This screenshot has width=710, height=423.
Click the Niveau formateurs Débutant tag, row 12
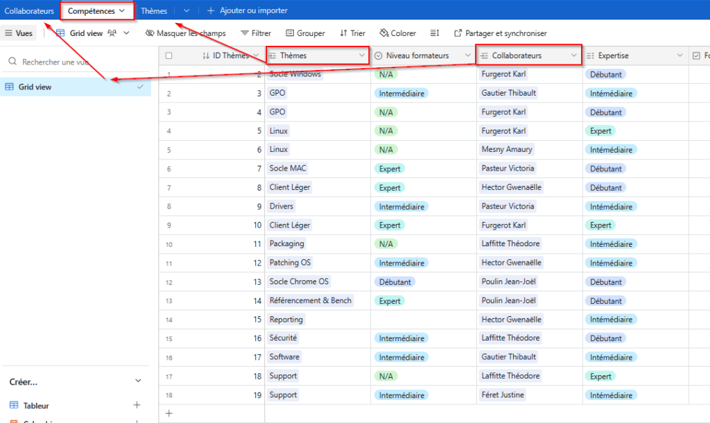pos(395,282)
